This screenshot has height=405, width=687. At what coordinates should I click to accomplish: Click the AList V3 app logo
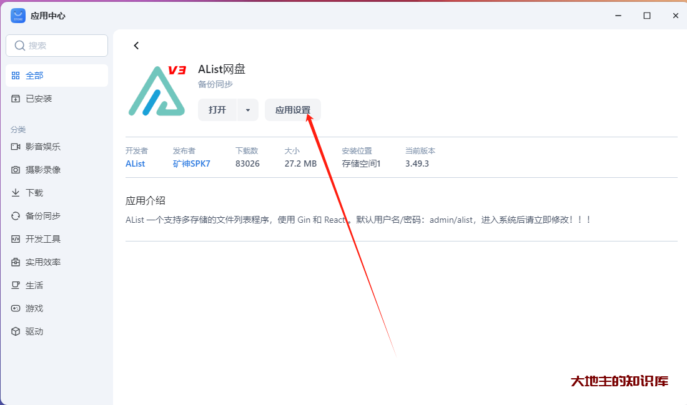tap(157, 90)
